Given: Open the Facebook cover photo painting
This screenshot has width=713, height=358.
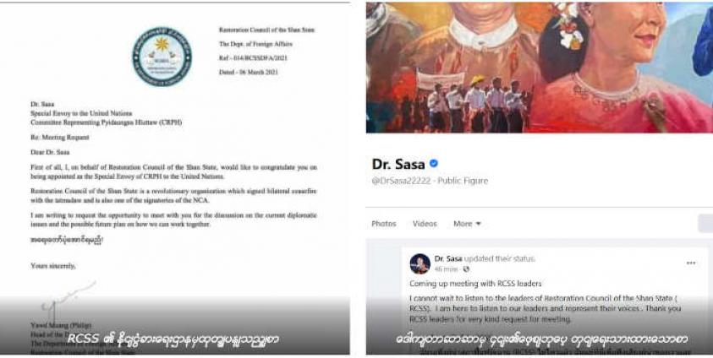Looking at the screenshot, I should 540,68.
